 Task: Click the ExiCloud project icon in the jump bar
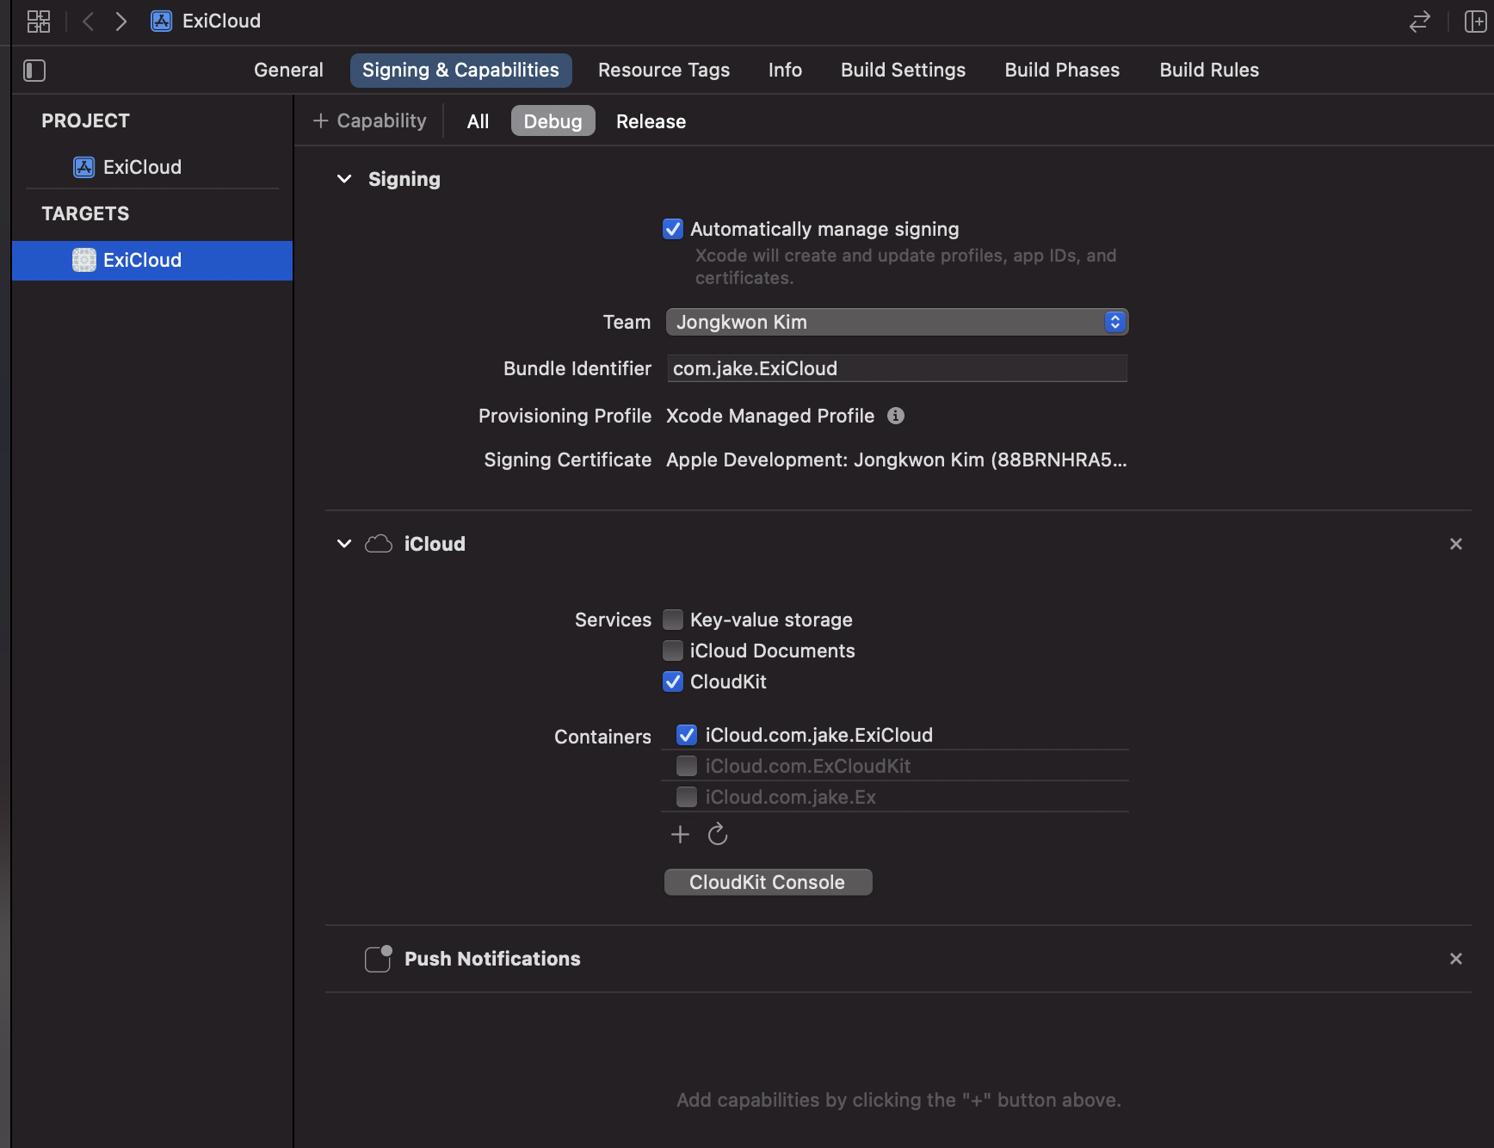pos(161,22)
